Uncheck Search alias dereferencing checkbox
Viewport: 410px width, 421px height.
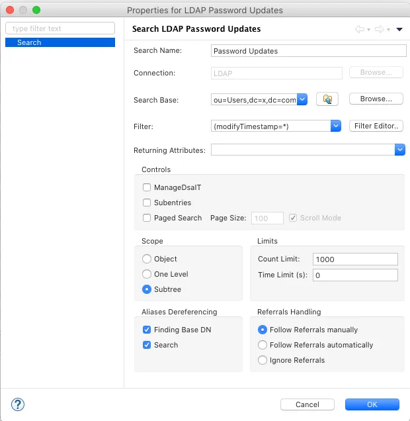(x=147, y=345)
